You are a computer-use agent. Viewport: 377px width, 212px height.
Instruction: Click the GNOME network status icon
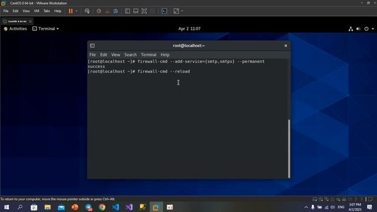(x=351, y=29)
